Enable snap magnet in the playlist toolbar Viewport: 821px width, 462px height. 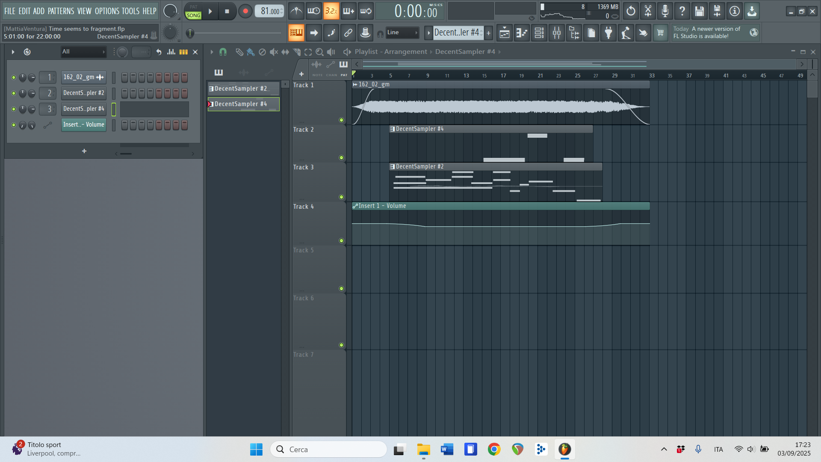[223, 51]
